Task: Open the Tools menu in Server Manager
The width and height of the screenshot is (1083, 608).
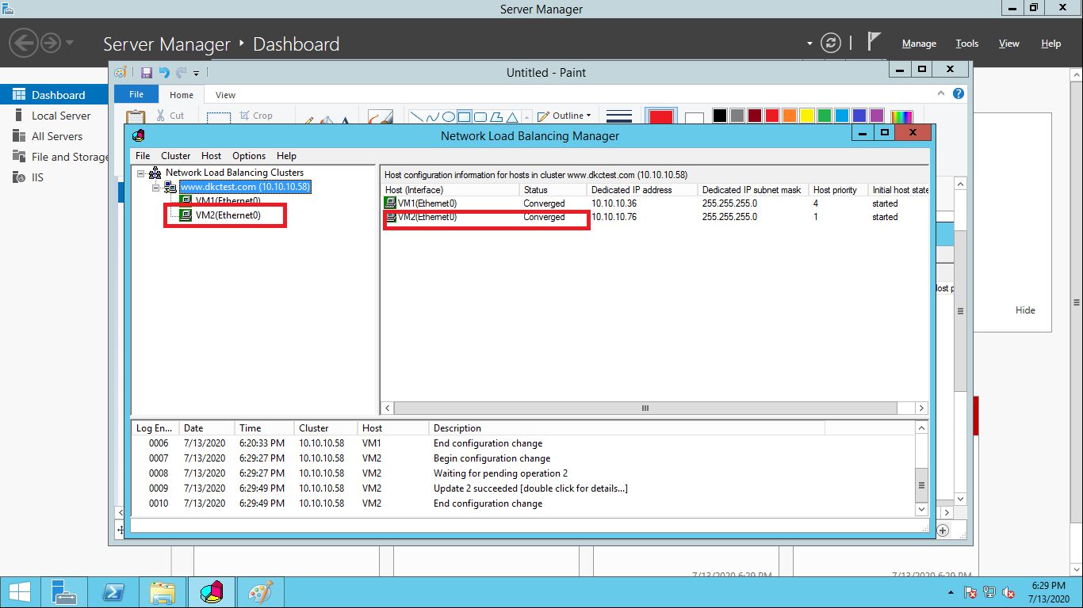Action: [967, 44]
